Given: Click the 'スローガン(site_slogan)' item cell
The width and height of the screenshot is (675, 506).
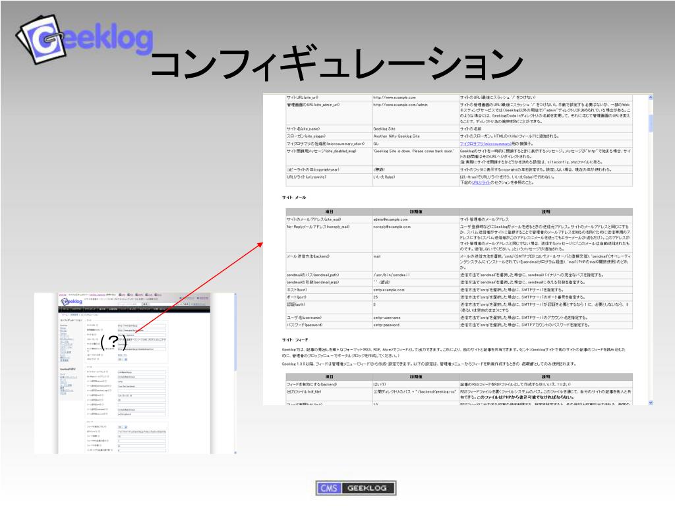Looking at the screenshot, I should (x=329, y=136).
